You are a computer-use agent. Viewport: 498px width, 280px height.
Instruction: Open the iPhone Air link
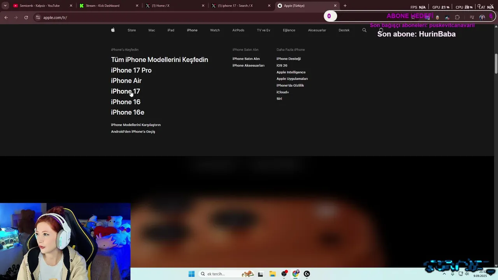(126, 81)
